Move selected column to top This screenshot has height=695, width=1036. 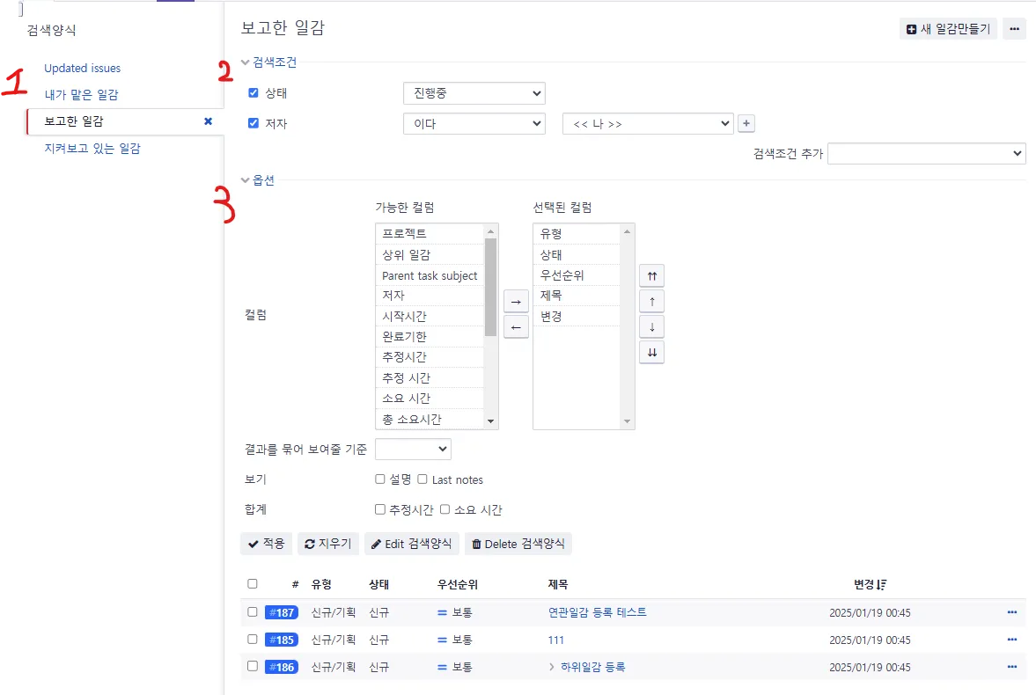click(651, 276)
